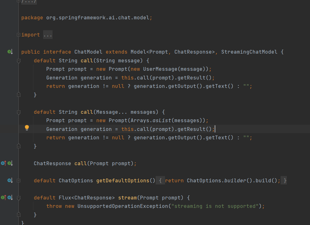The width and height of the screenshot is (310, 225).
Task: Click the yellow lightbulb intention icon
Action: (x=27, y=128)
